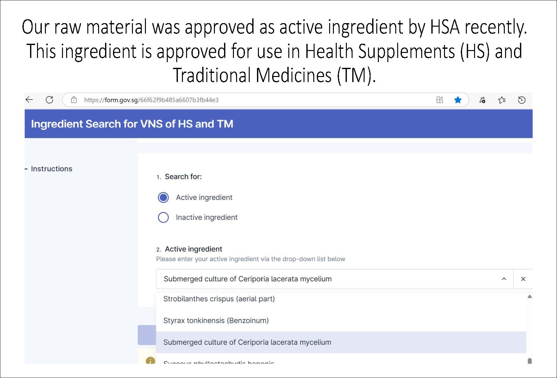Choose Styrax tonkinensis (Benzoinum) option
557x378 pixels.
[216, 321]
